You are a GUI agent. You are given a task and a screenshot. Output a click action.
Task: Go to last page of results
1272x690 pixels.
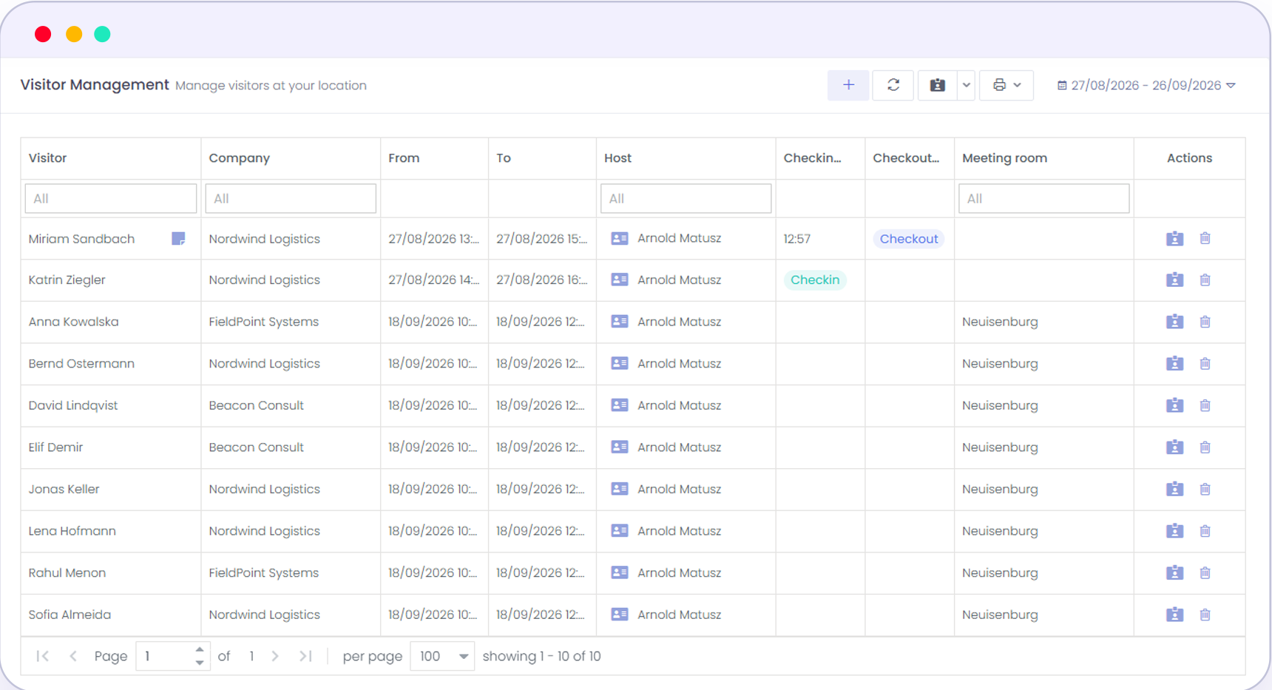[x=305, y=656]
